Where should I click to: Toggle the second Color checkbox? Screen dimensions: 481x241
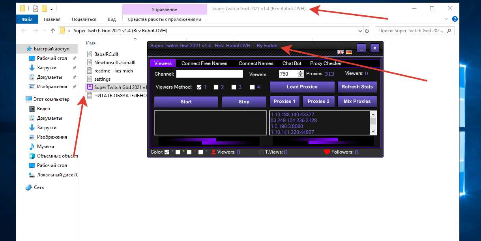pyautogui.click(x=178, y=152)
